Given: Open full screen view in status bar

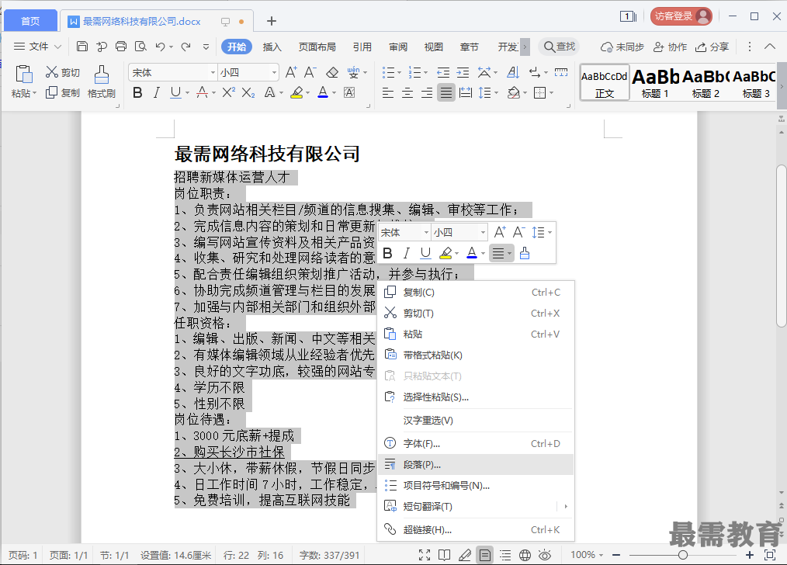Looking at the screenshot, I should click(x=425, y=555).
